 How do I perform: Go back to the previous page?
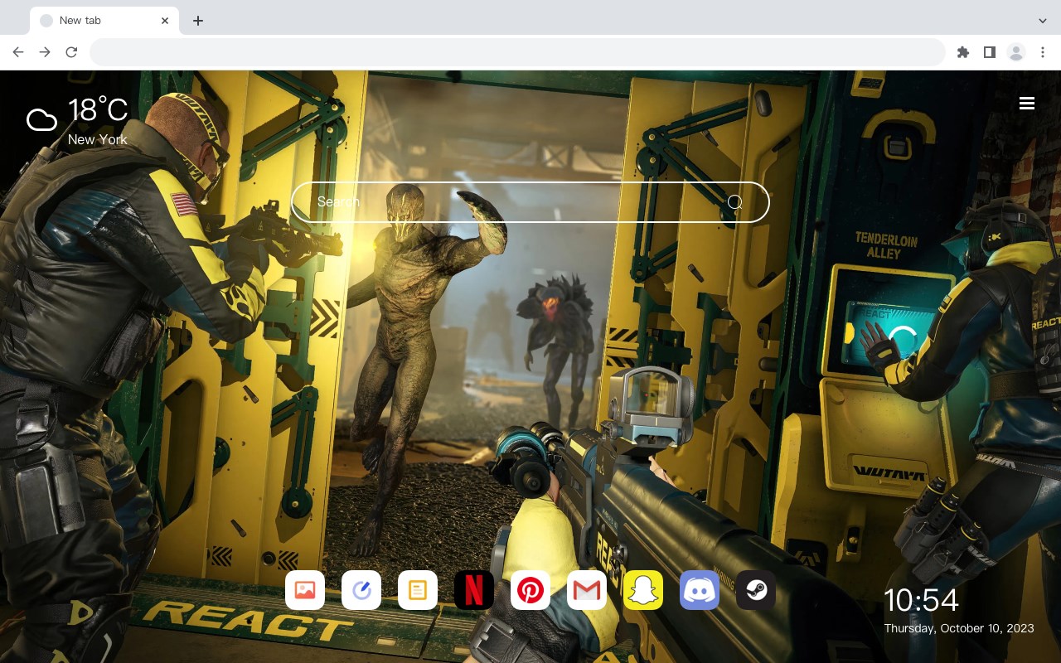[x=18, y=52]
